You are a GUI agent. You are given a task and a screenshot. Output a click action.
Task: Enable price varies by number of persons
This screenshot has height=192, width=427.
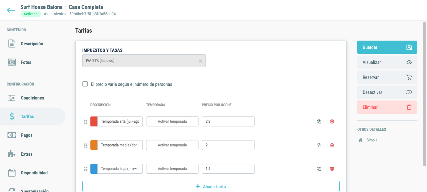click(85, 84)
